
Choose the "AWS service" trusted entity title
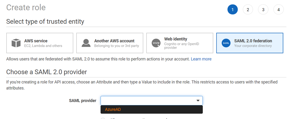pyautogui.click(x=36, y=41)
